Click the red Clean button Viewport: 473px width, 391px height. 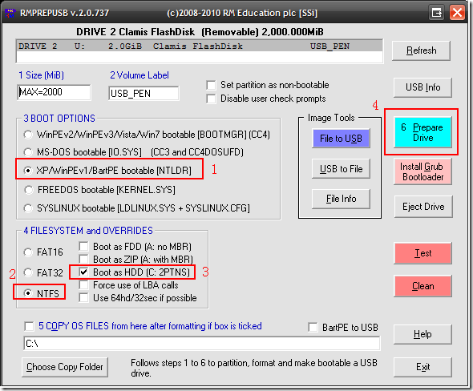(x=422, y=286)
